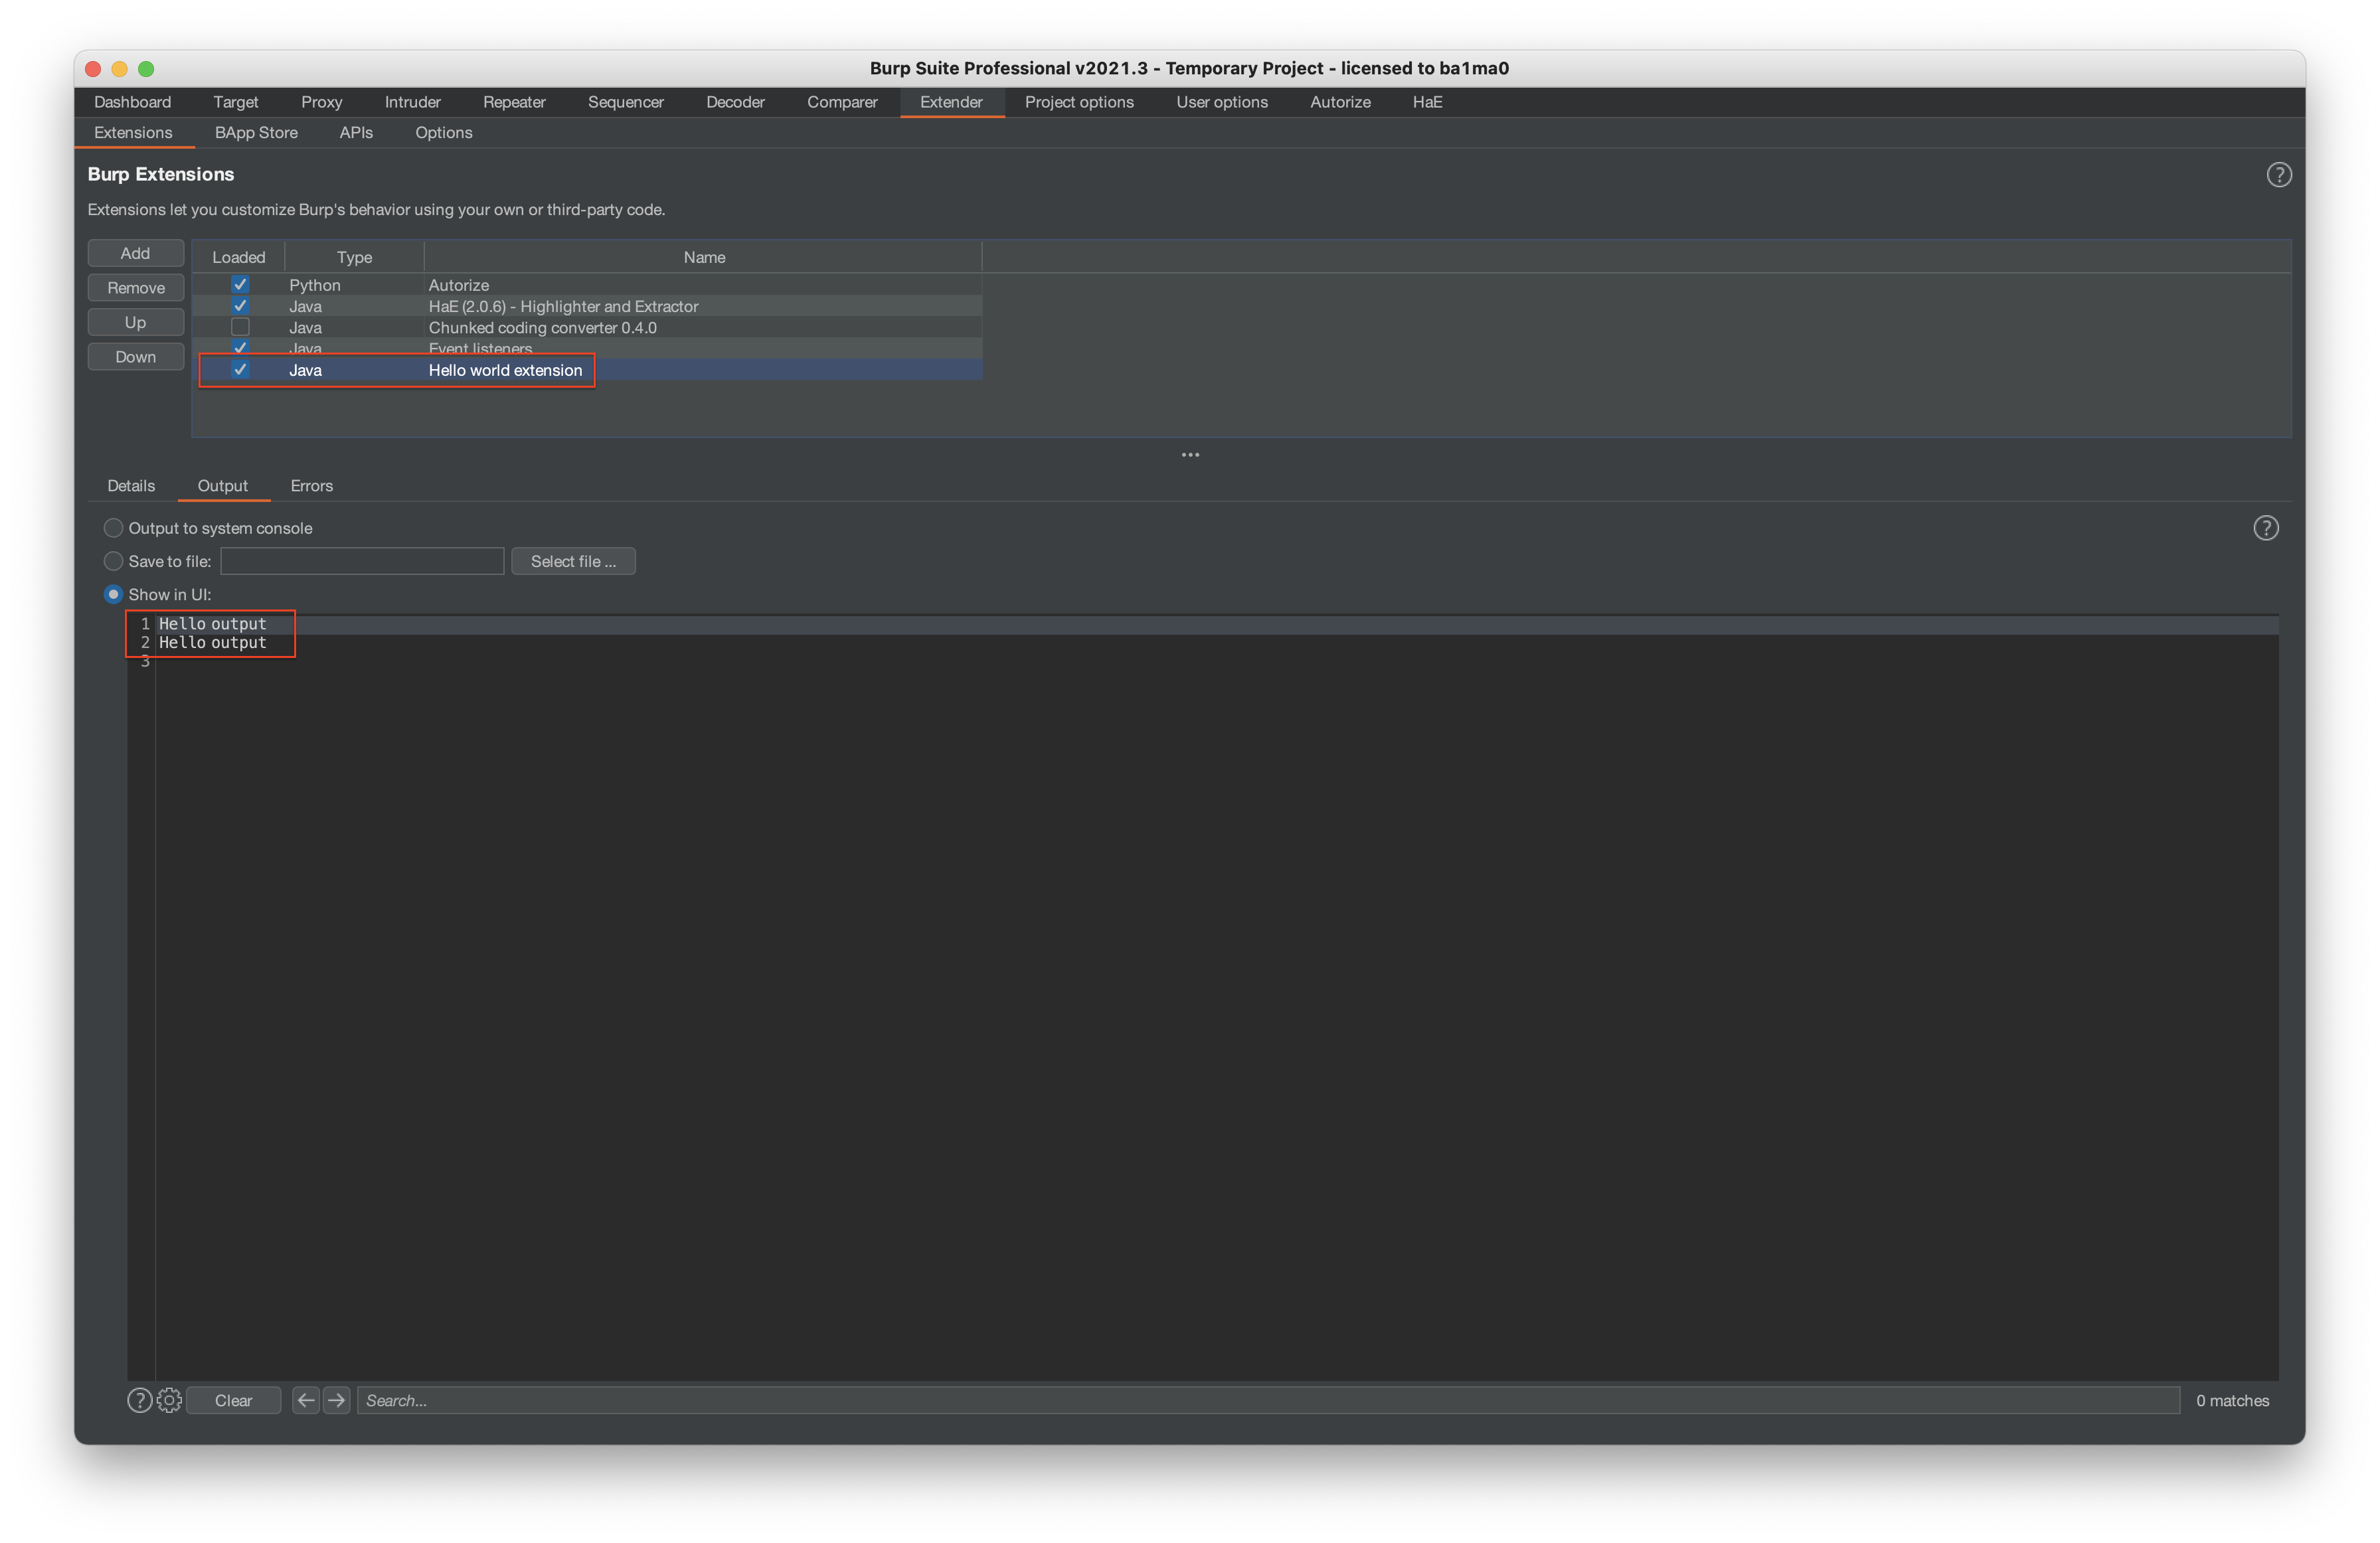Image resolution: width=2380 pixels, height=1543 pixels.
Task: Choose the Save to file radio button
Action: coord(114,561)
